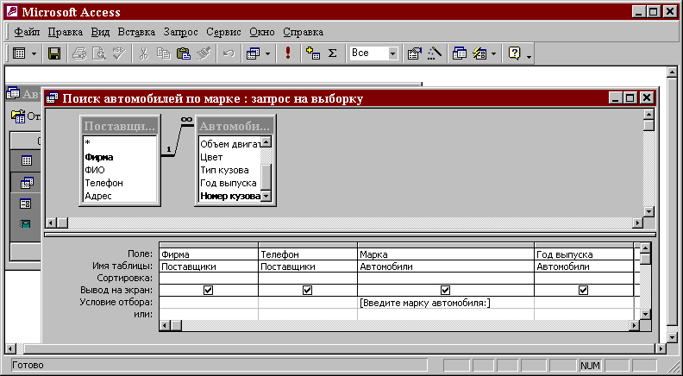Uncheck display checkbox for Фирма column

(x=208, y=290)
